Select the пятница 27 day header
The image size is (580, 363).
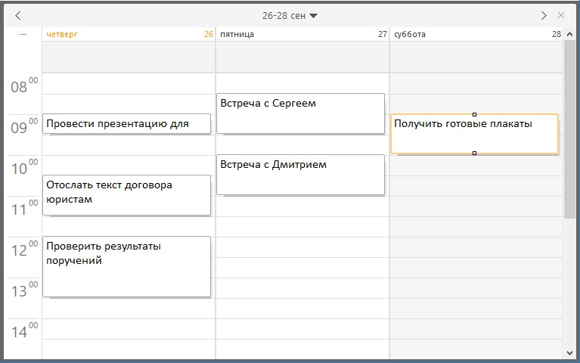(302, 35)
